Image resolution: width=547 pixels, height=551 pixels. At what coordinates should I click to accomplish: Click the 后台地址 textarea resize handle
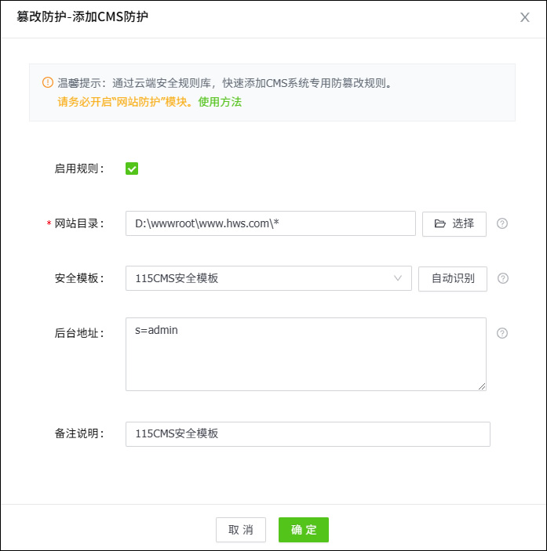point(482,386)
